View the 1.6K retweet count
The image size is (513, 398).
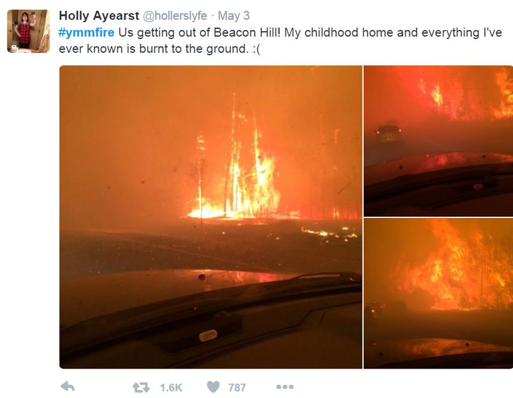click(171, 388)
